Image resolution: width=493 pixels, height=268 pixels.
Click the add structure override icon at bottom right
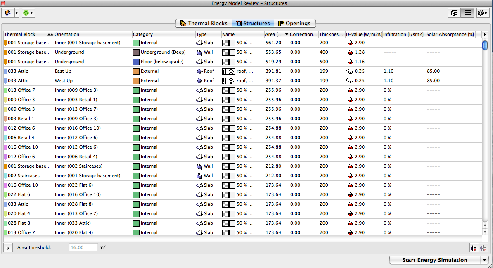(x=474, y=248)
